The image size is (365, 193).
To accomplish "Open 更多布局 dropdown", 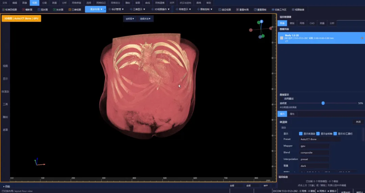I will (96, 9).
